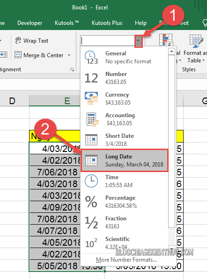Click the Percentage 4316304.58% text
207x279 pixels.
tap(121, 206)
